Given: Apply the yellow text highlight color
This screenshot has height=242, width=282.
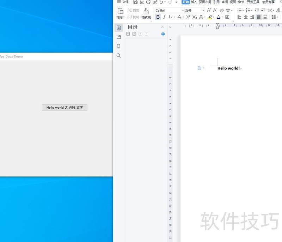Looking at the screenshot, I should [x=210, y=17].
